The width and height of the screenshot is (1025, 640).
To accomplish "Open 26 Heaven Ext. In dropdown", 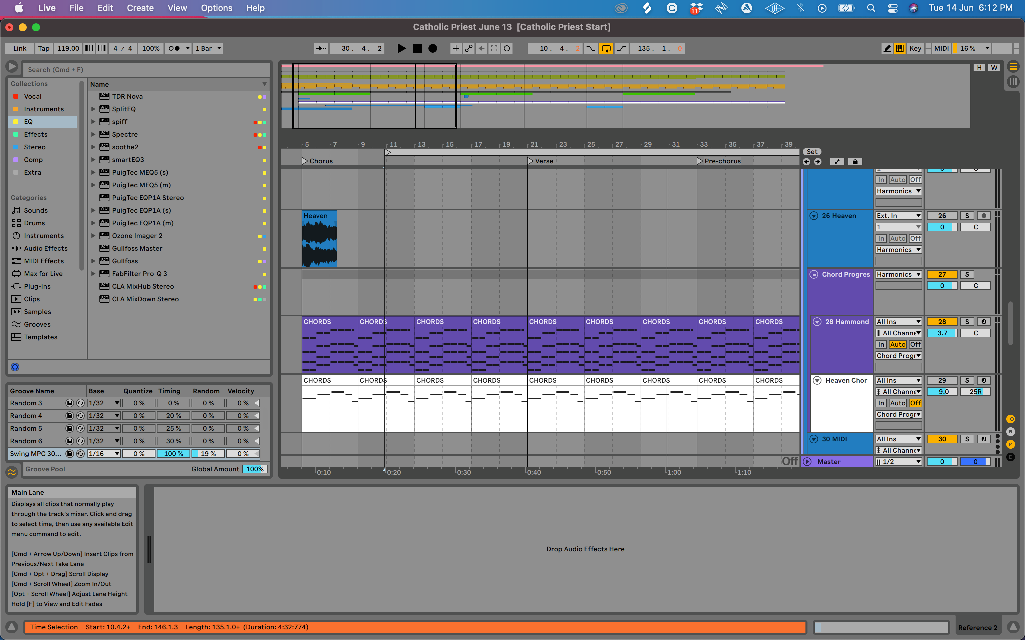I will pyautogui.click(x=899, y=216).
